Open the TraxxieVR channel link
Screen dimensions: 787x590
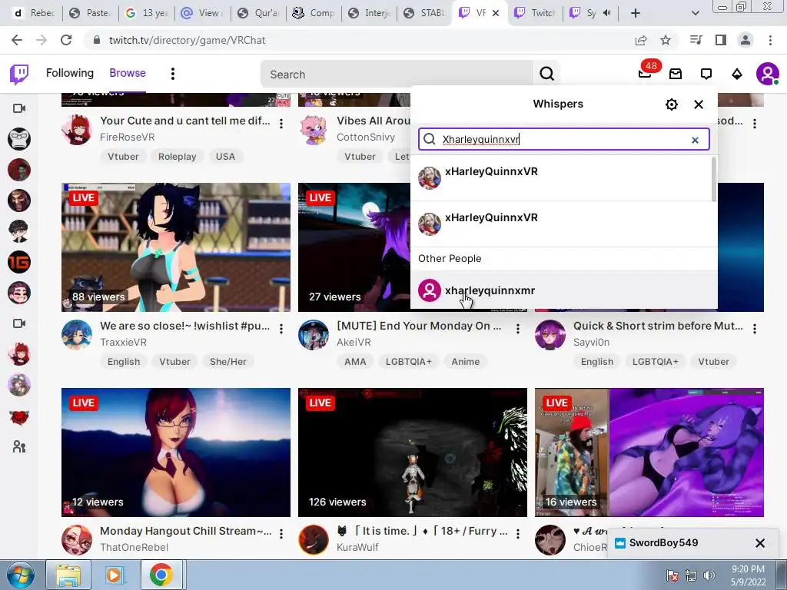click(x=123, y=342)
